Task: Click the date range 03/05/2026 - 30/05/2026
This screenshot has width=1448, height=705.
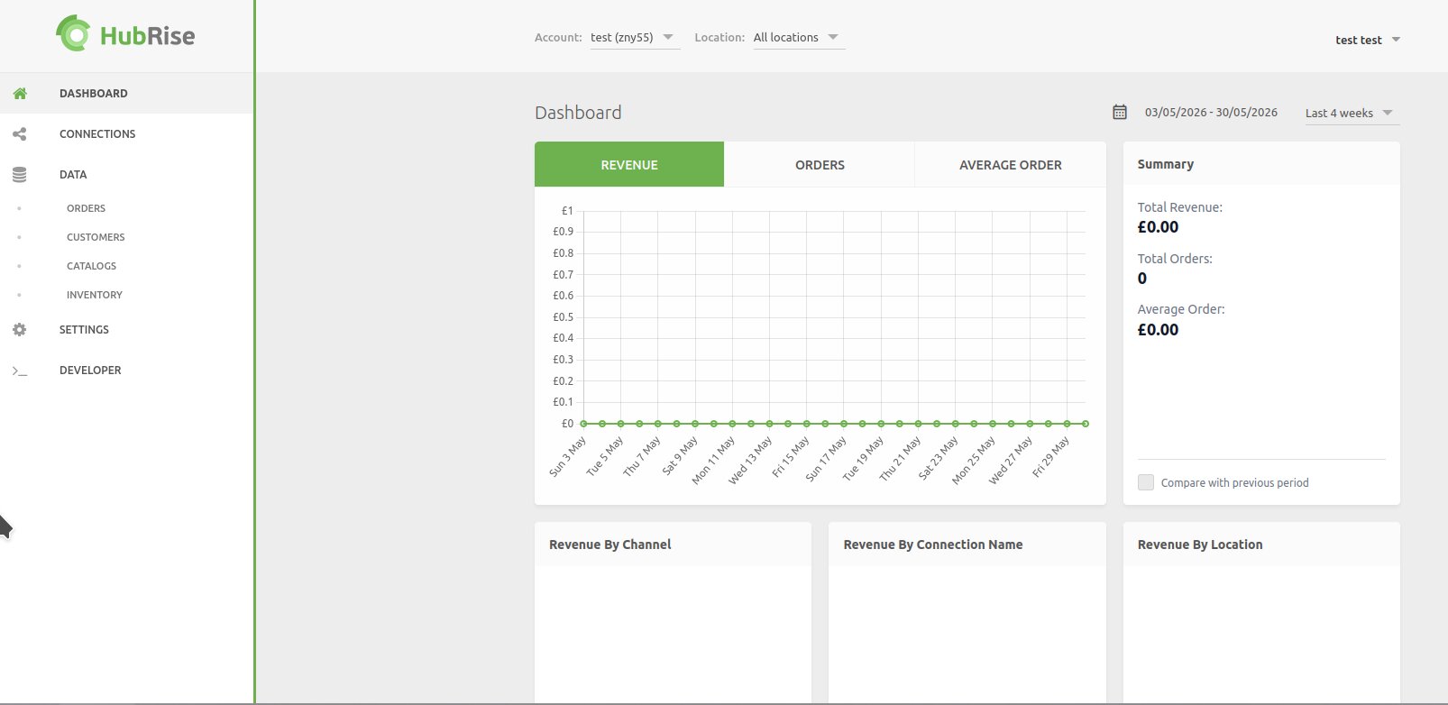Action: pyautogui.click(x=1211, y=112)
